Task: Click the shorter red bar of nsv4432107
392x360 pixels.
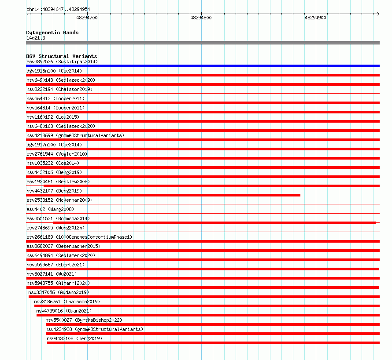Action: pyautogui.click(x=163, y=195)
